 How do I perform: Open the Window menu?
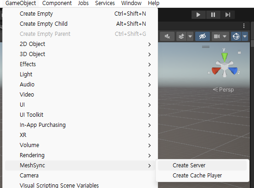pos(131,3)
